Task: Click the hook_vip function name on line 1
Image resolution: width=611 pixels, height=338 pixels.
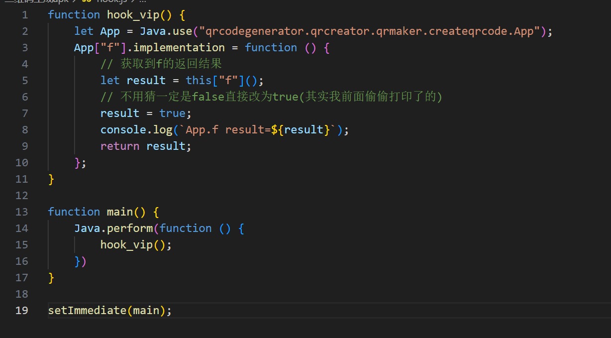Action: (x=133, y=15)
